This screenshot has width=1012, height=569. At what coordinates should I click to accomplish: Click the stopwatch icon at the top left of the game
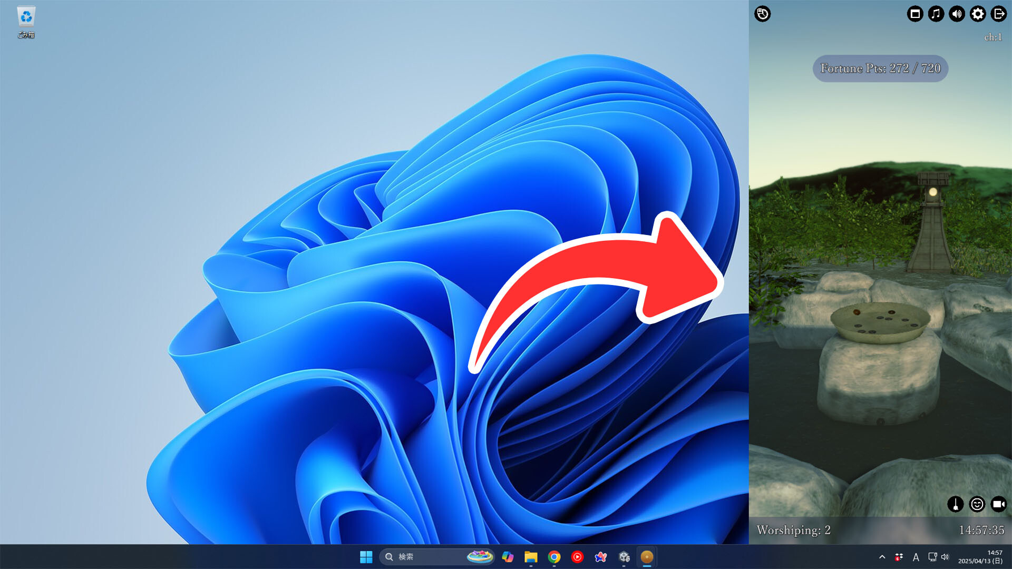pyautogui.click(x=762, y=14)
